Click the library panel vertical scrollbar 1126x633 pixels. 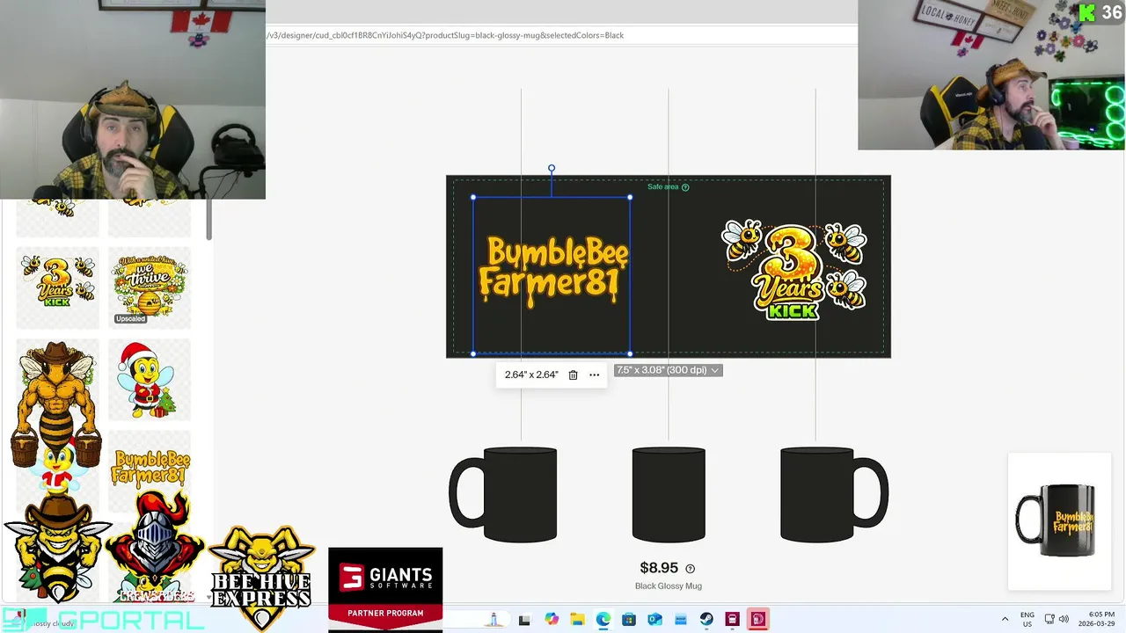(x=209, y=220)
